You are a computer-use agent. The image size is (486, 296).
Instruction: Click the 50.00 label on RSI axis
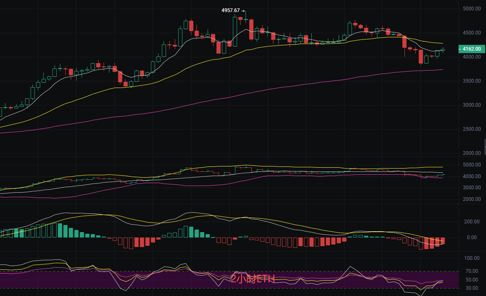coord(472,279)
